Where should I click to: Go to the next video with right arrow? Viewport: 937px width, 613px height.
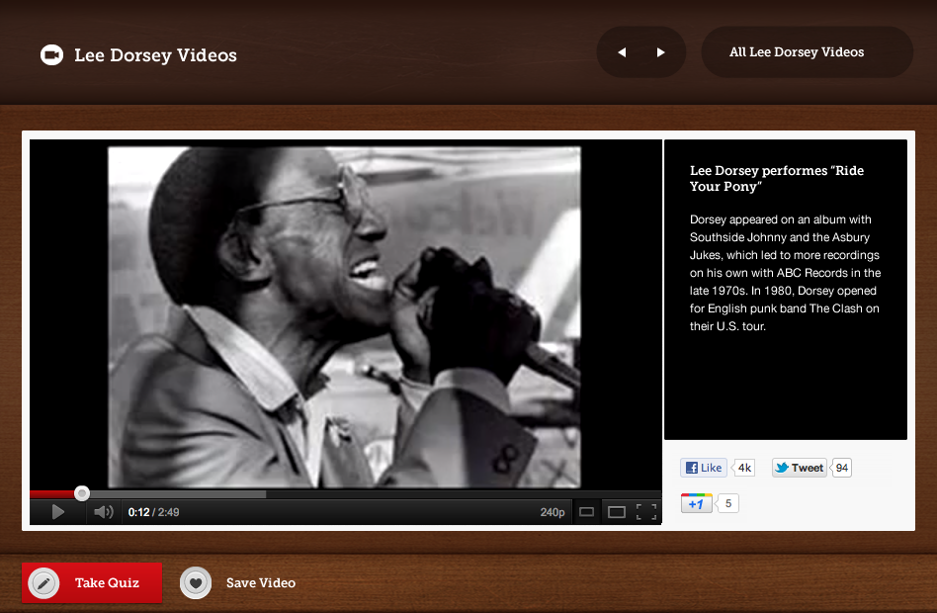(x=660, y=52)
